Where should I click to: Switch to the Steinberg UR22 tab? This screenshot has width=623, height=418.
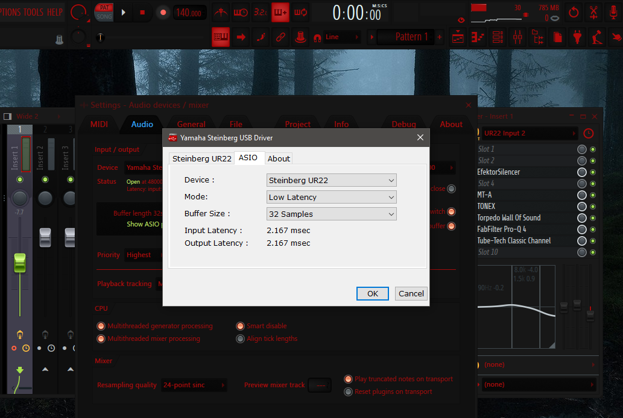click(202, 158)
